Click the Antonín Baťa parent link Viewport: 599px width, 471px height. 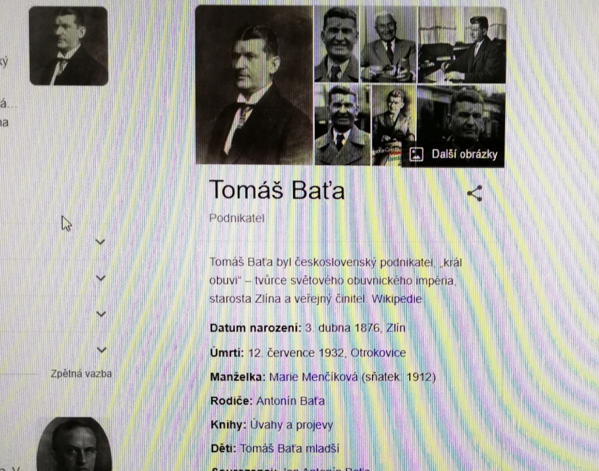290,401
